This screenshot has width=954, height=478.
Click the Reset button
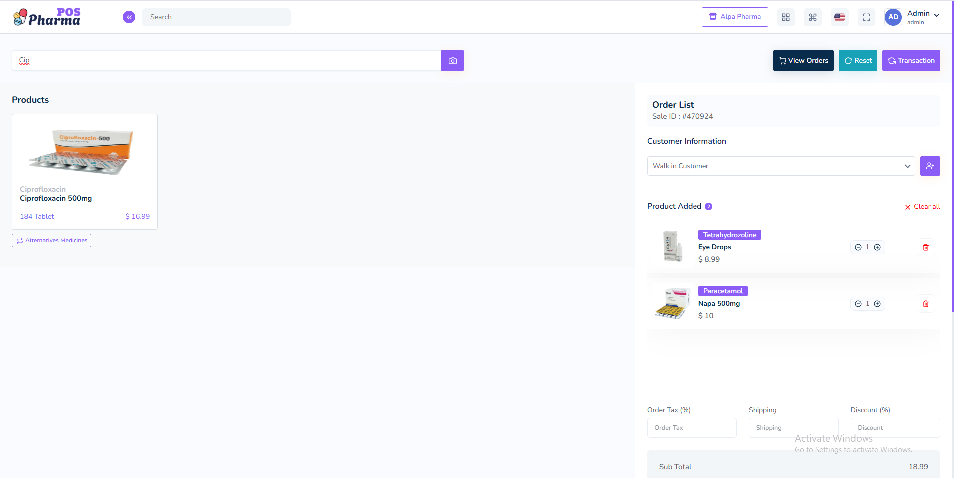858,61
